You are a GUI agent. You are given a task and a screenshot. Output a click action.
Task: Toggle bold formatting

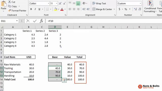pyautogui.click(x=31, y=9)
